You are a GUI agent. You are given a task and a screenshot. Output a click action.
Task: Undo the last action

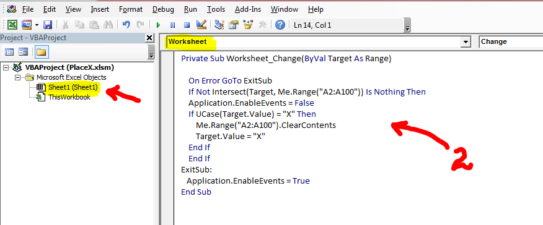[x=126, y=25]
